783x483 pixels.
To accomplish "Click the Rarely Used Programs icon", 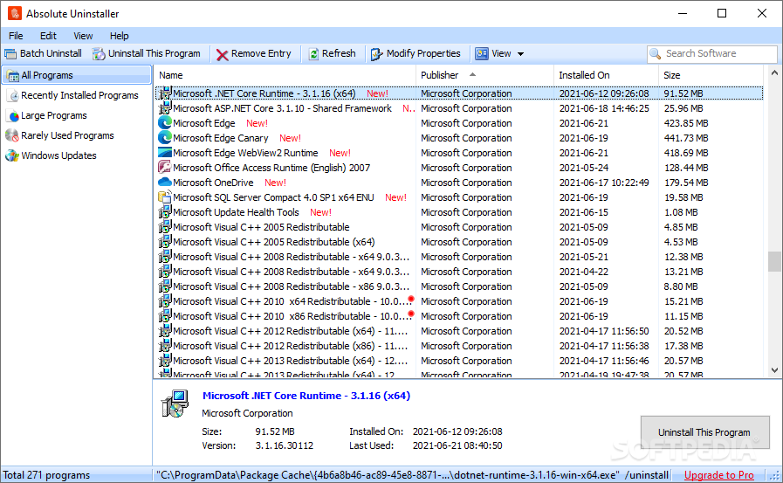I will click(x=12, y=135).
